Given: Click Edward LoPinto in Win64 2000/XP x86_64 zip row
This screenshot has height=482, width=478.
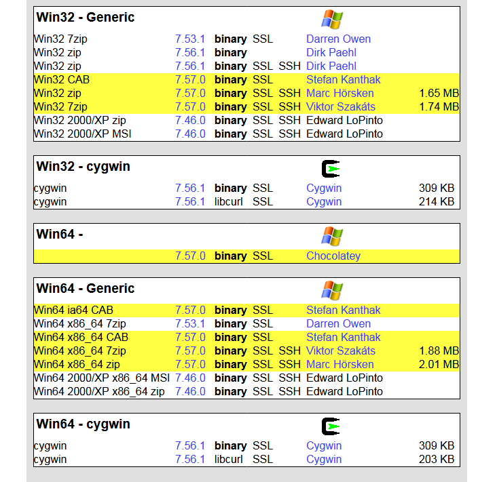Looking at the screenshot, I should point(344,391).
